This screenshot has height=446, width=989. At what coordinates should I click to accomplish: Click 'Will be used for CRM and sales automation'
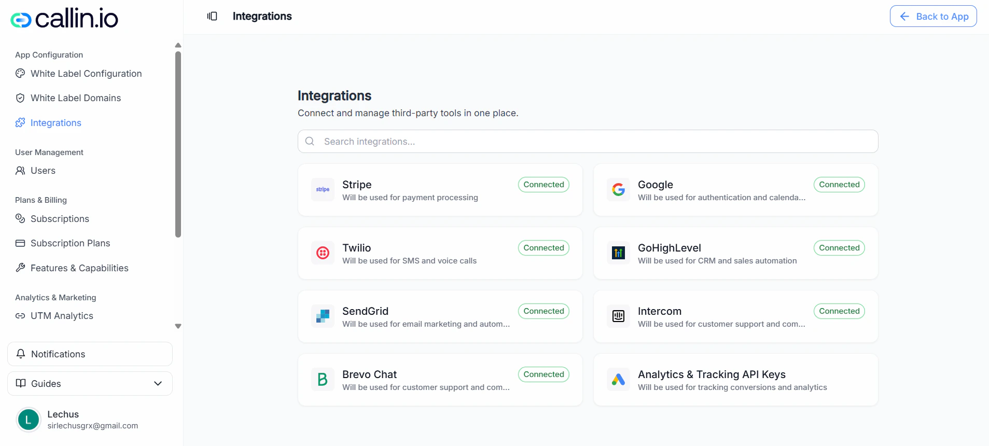717,261
